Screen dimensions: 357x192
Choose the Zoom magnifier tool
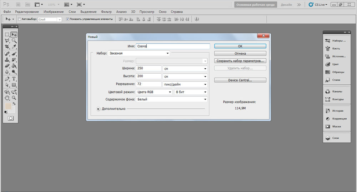click(x=14, y=97)
